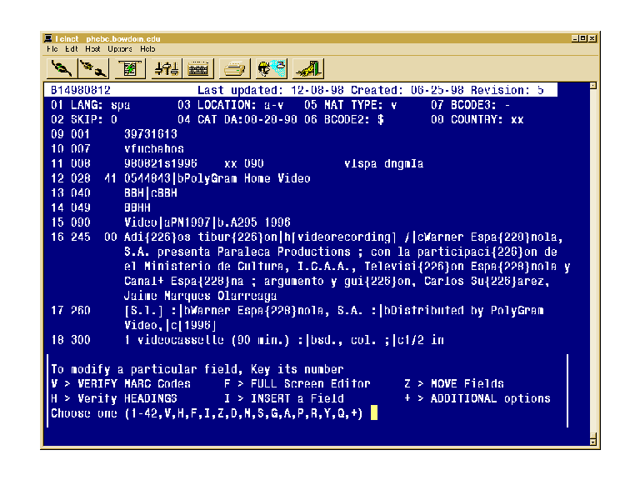Click the 'V > VERIFY MARC Codes' option

121,384
